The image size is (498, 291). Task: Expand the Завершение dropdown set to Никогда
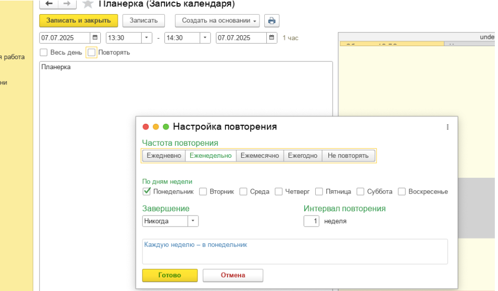pyautogui.click(x=193, y=221)
